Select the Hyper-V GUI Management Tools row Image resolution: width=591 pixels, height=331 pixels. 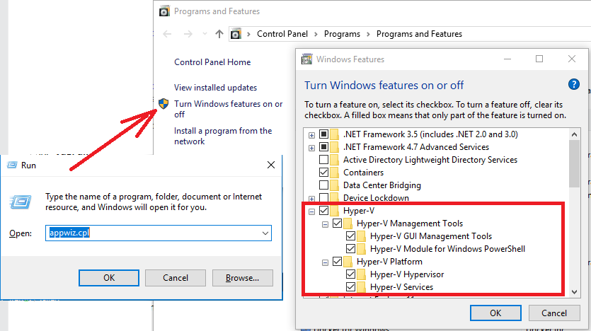431,236
